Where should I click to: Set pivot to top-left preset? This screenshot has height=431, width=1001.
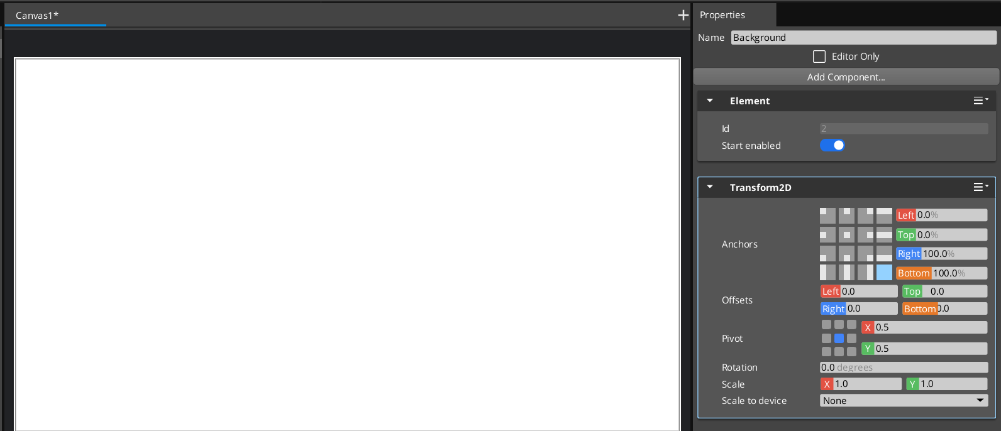click(826, 325)
